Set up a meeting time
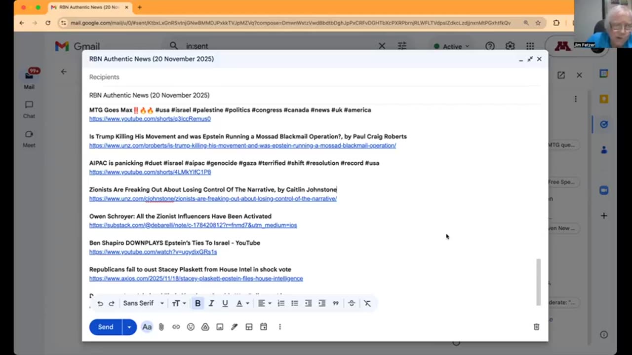The width and height of the screenshot is (632, 355). (264, 327)
